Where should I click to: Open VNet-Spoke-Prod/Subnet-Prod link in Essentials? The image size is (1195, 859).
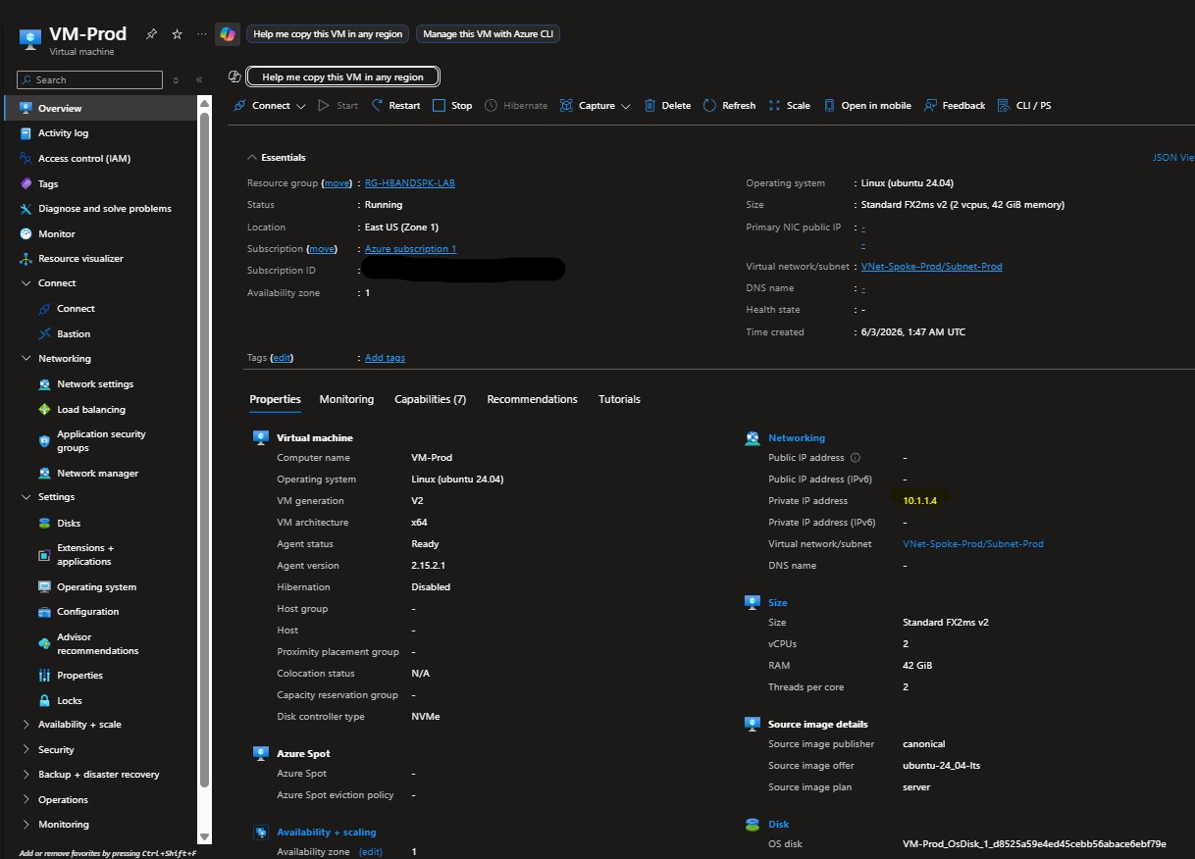pos(932,267)
